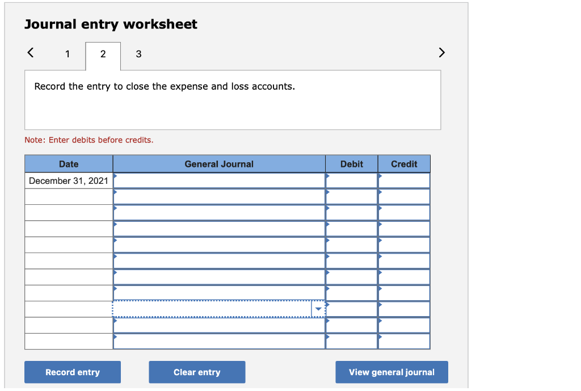Click the right navigation arrow
The image size is (581, 391).
point(442,52)
